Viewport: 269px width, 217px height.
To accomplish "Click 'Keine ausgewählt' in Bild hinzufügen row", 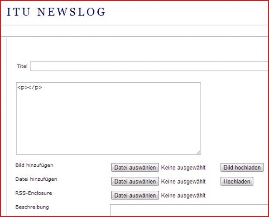I will point(183,168).
